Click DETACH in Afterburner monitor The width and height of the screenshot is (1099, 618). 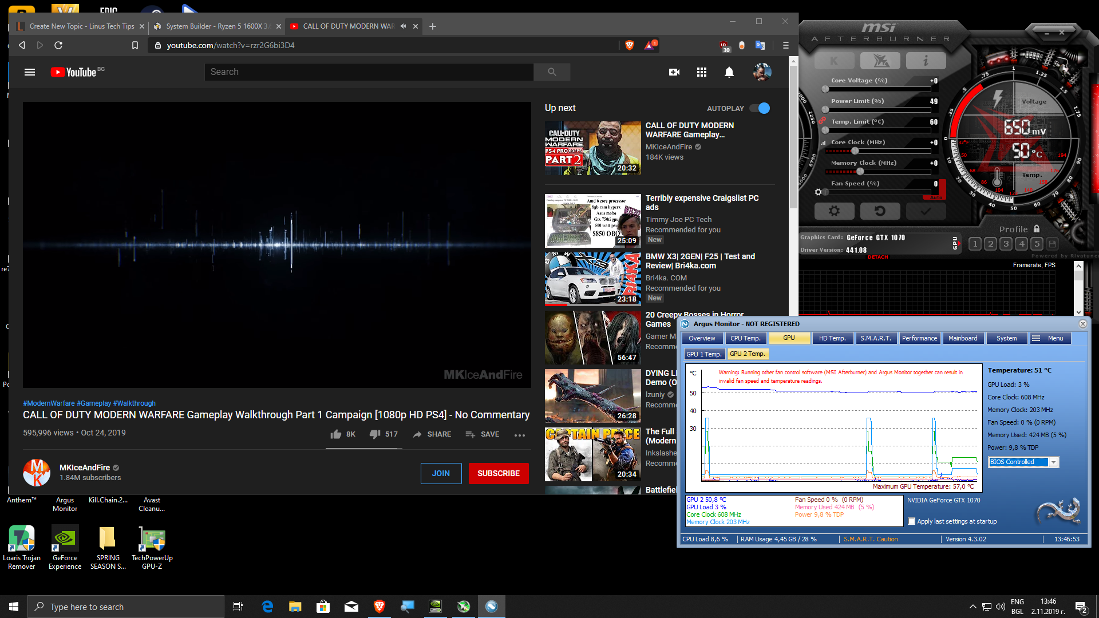click(x=877, y=257)
